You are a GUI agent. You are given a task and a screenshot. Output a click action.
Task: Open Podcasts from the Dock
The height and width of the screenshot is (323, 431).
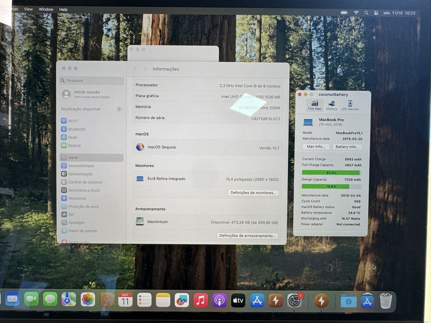[x=219, y=300]
